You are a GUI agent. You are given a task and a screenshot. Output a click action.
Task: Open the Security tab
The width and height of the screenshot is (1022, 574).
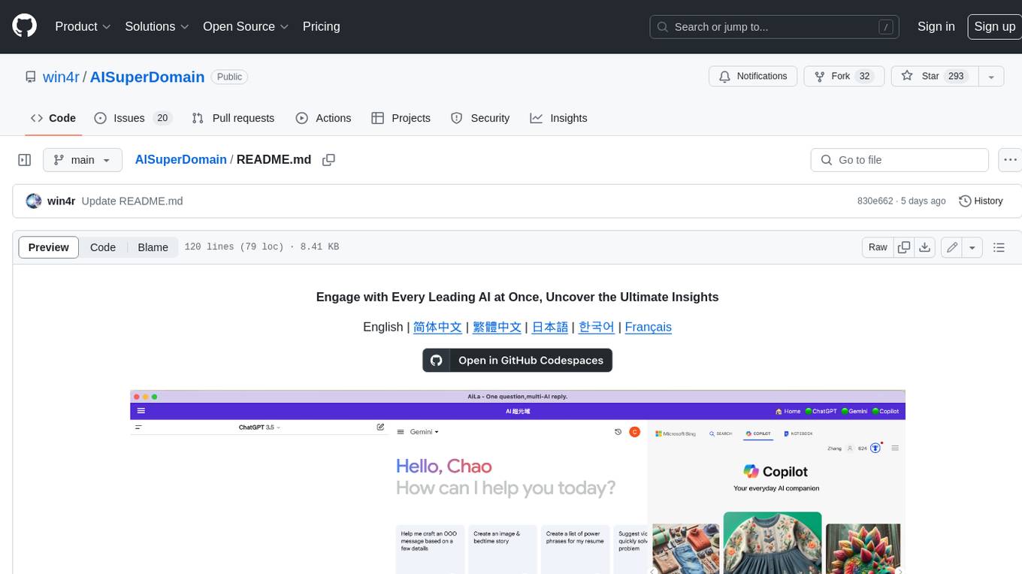[x=480, y=118]
